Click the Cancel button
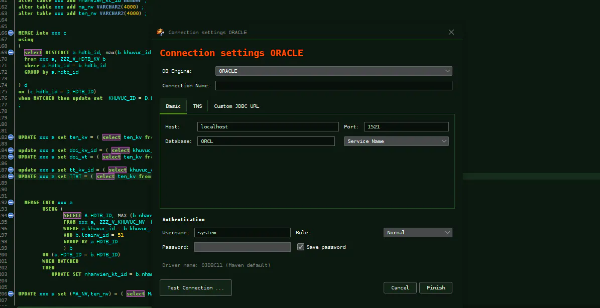The width and height of the screenshot is (600, 308). tap(400, 288)
